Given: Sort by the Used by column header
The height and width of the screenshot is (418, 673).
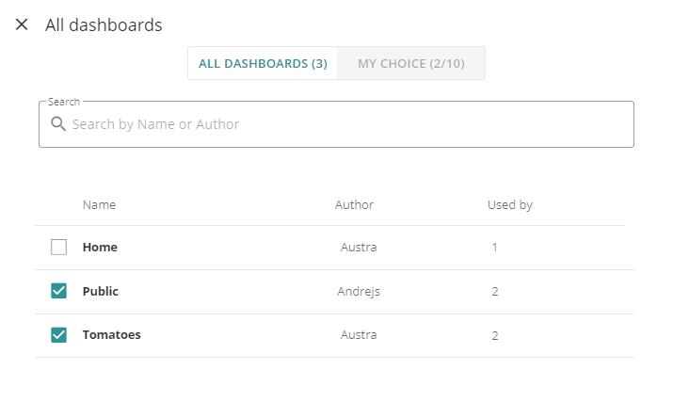Looking at the screenshot, I should 510,205.
